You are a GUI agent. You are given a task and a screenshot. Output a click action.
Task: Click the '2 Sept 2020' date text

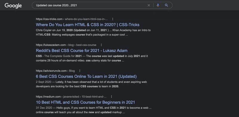click(44, 82)
